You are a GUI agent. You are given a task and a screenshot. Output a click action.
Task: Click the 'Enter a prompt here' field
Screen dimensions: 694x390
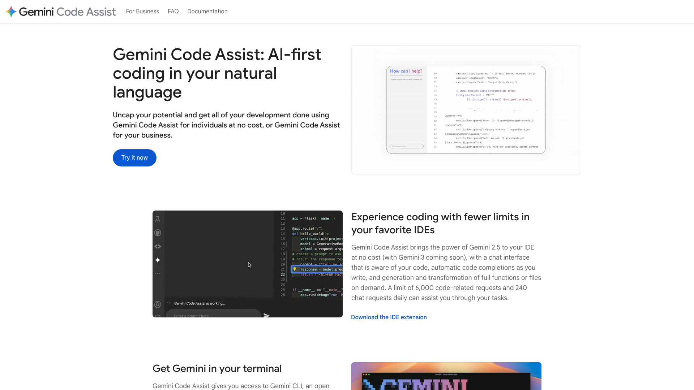(x=213, y=315)
